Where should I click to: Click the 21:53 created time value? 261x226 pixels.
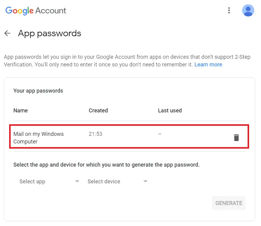[x=95, y=134]
